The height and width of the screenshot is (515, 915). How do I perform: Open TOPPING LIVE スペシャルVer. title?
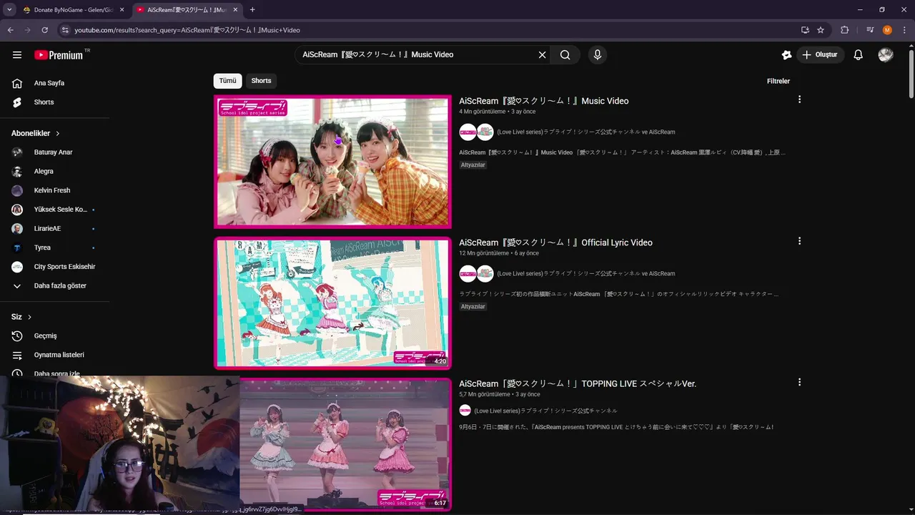pos(578,384)
